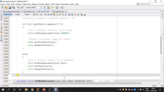This screenshot has height=92, width=164.
Task: Run the project with the green arrow
Action: point(52,7)
